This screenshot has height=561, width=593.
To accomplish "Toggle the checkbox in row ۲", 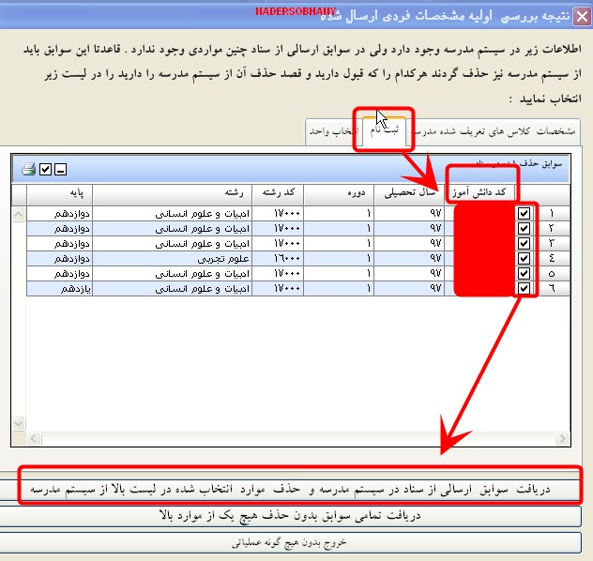I will coord(524,228).
